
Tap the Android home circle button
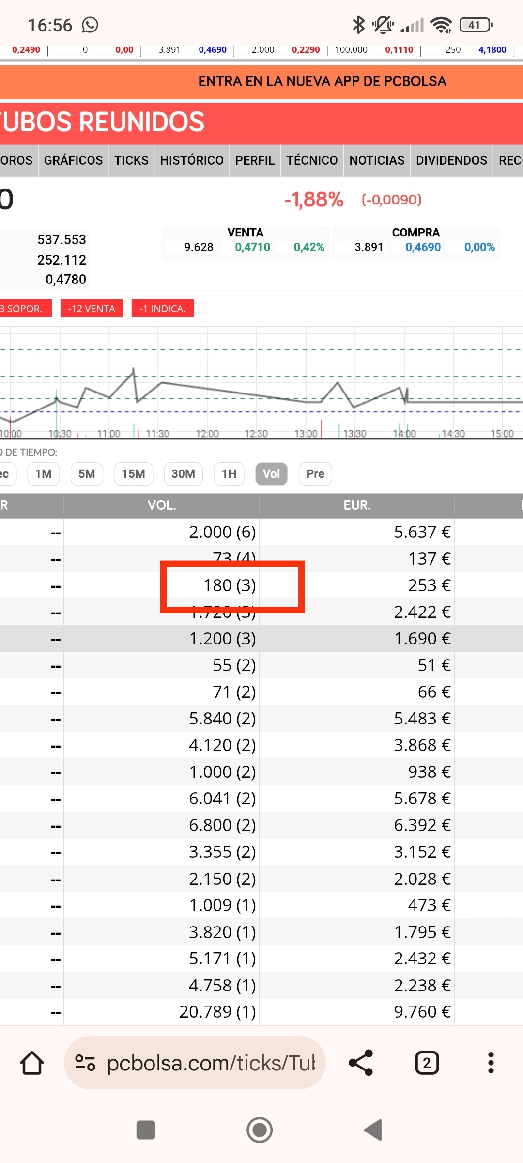pos(260,1130)
